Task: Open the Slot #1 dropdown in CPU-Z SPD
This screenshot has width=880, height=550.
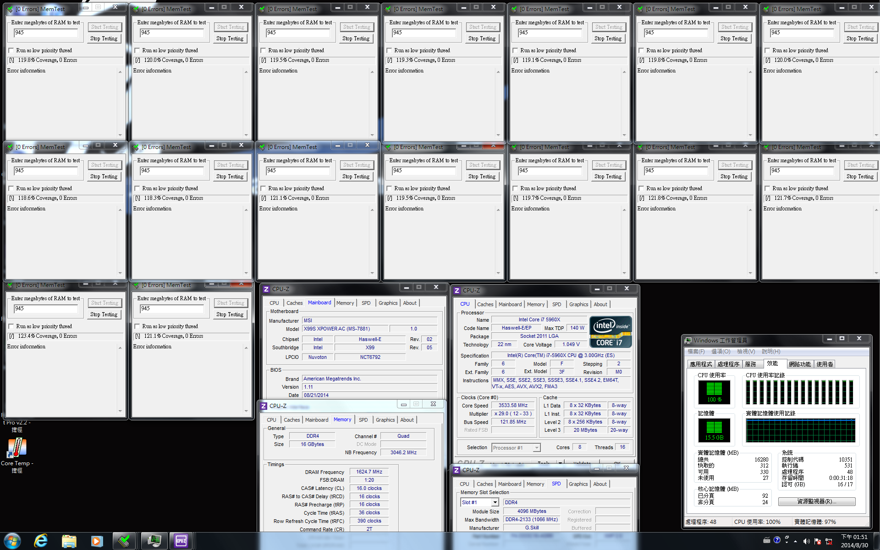Action: pos(495,502)
